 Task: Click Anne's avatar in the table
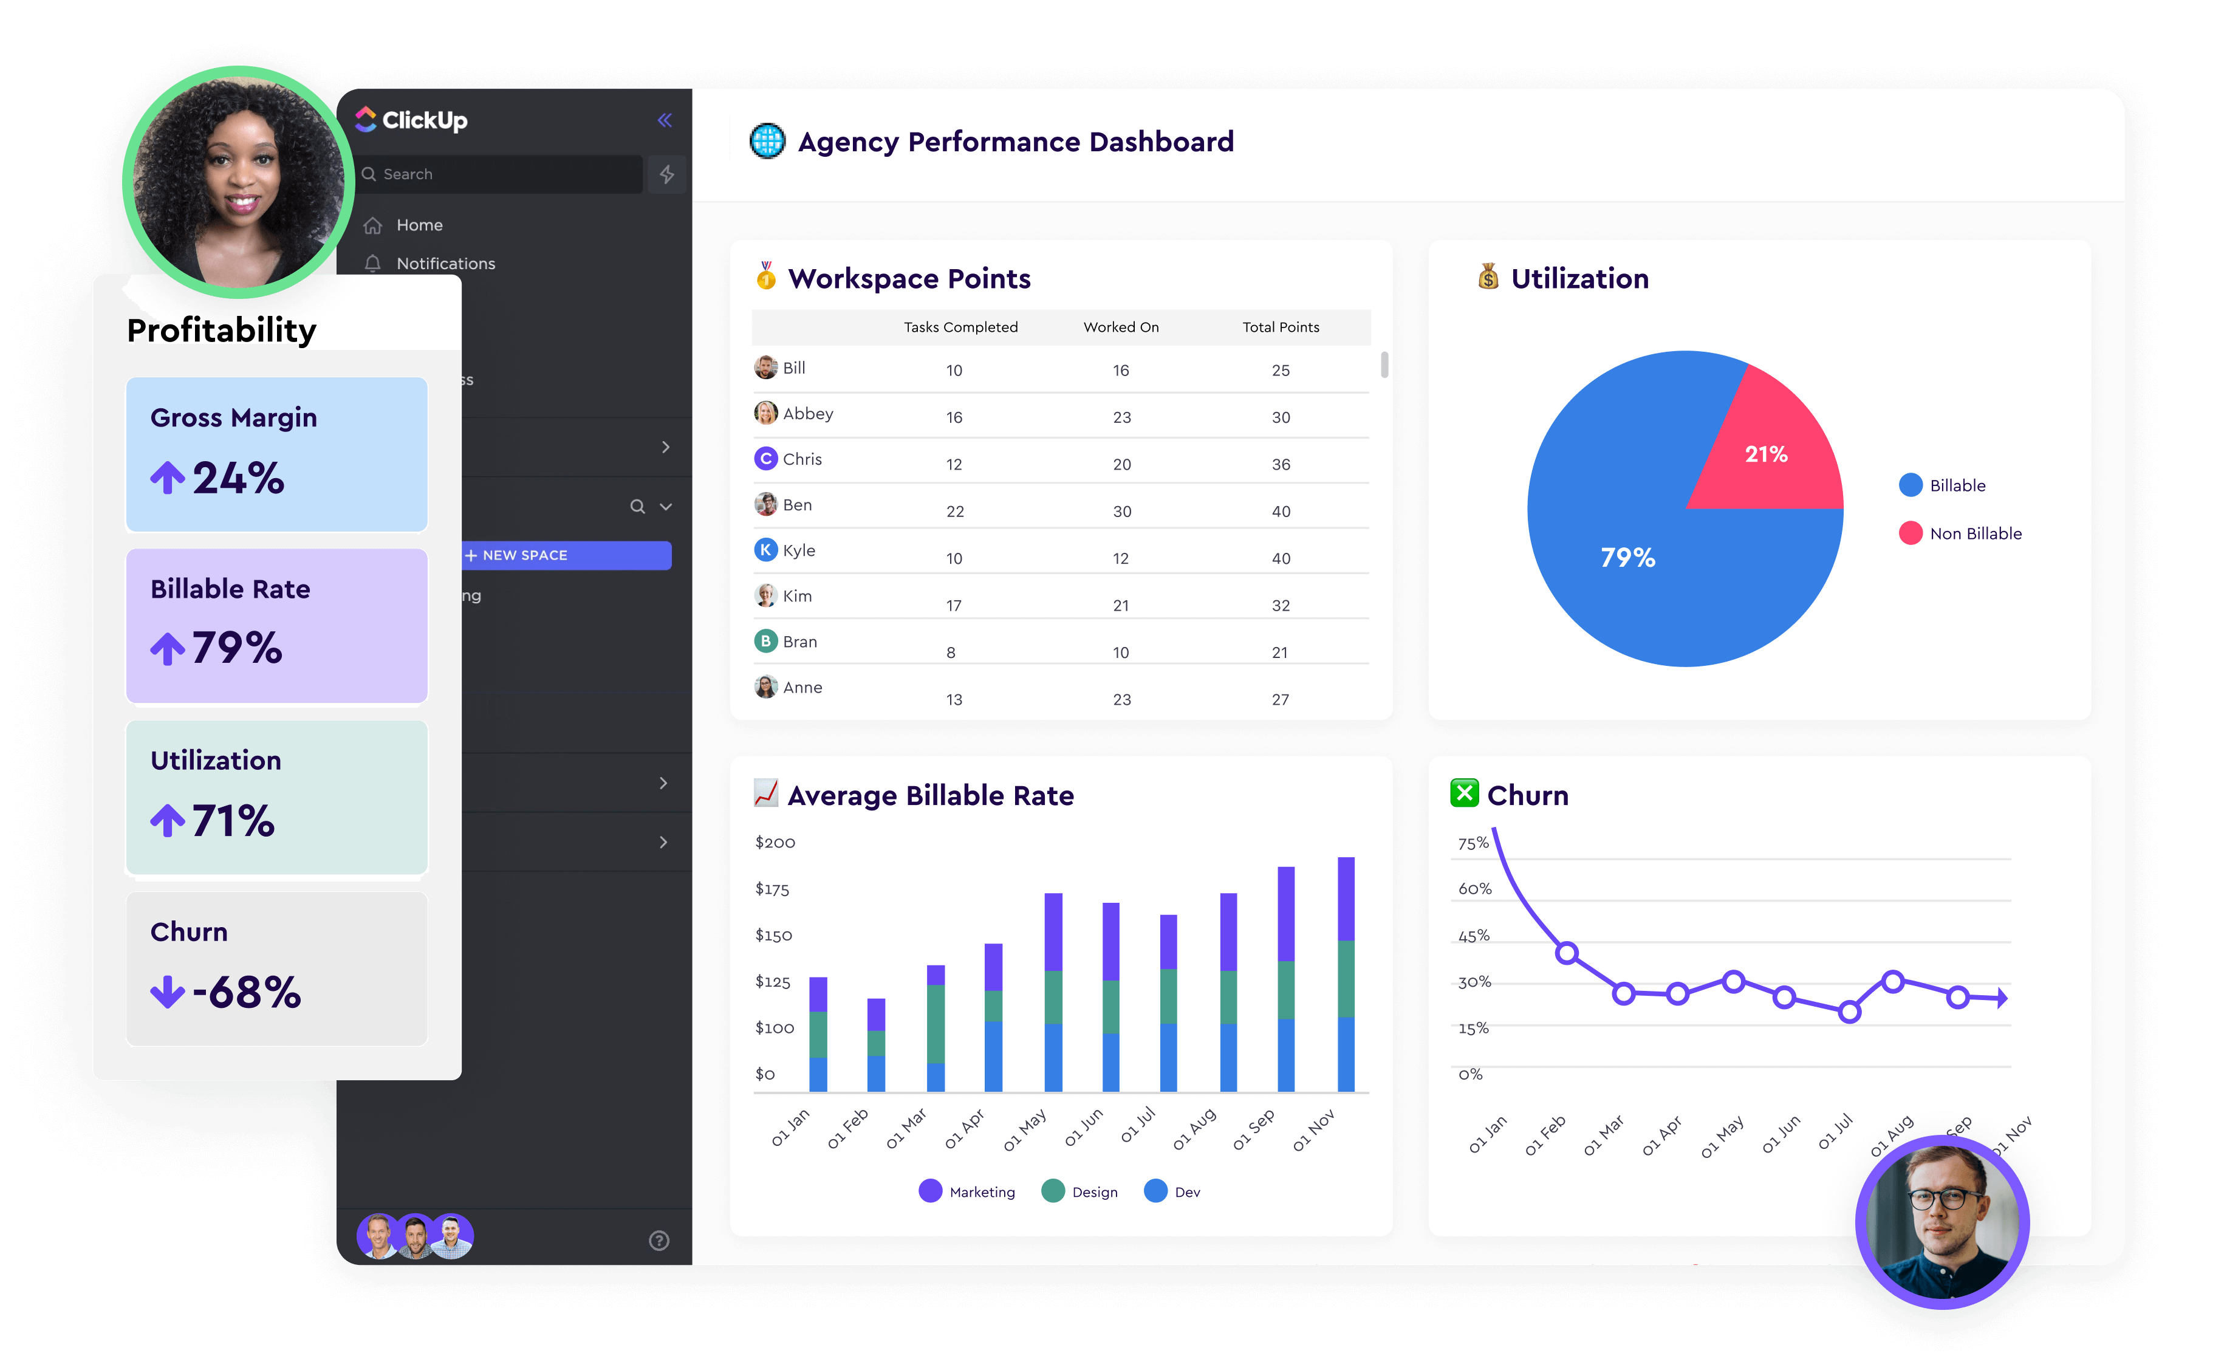(765, 687)
